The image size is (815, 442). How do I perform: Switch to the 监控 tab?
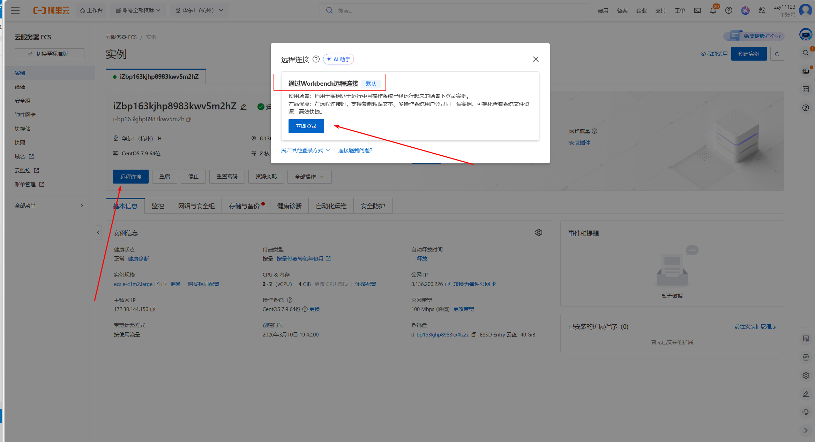(x=158, y=206)
